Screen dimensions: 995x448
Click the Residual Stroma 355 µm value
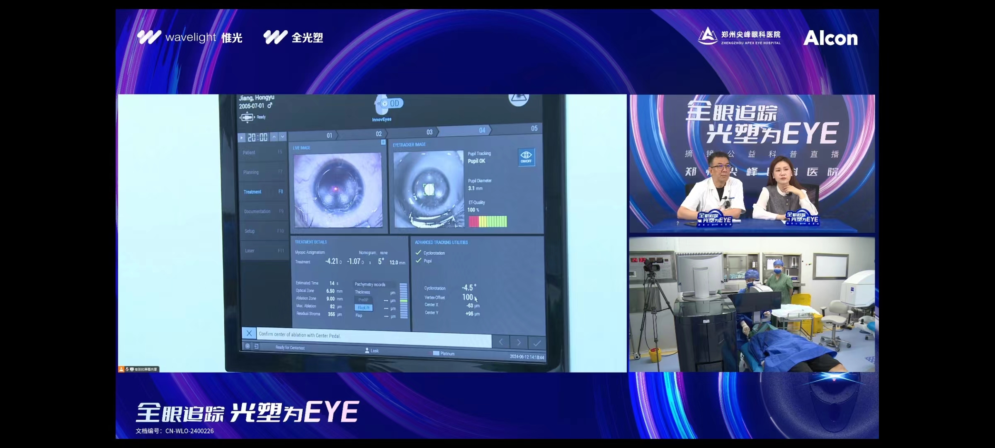coord(335,314)
